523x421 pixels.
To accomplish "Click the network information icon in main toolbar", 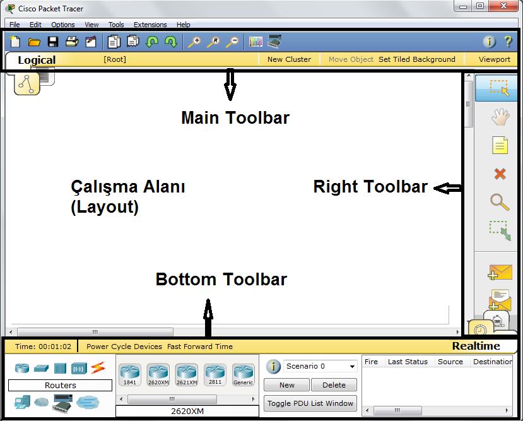I will (x=490, y=42).
